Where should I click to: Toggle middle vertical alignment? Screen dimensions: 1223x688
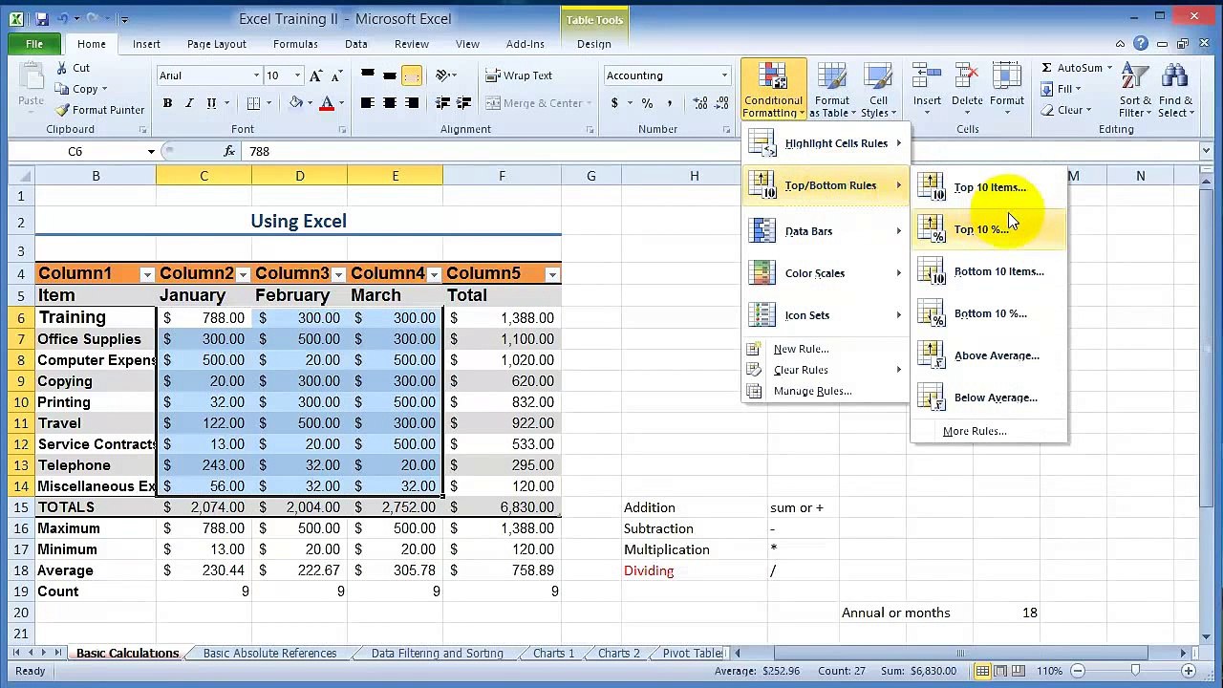coord(389,75)
